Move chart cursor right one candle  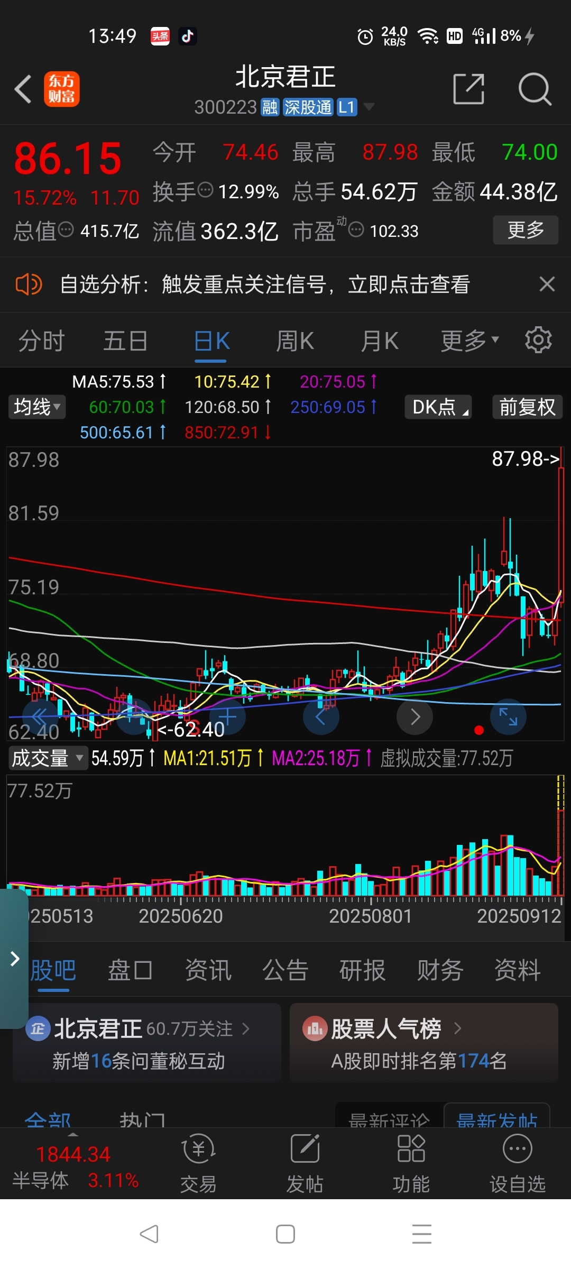[415, 717]
